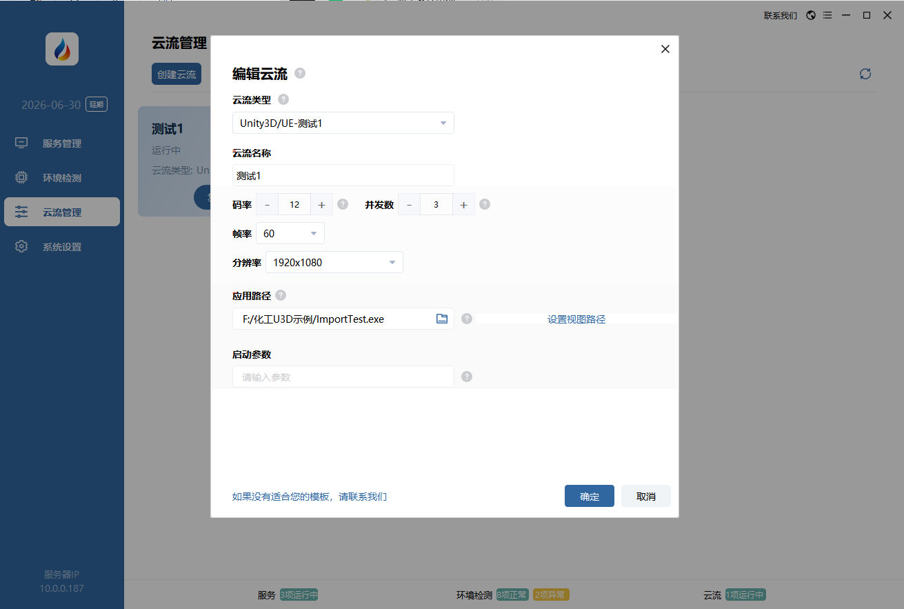Open the 云流类型 dropdown
Viewport: 904px width, 609px height.
point(343,123)
